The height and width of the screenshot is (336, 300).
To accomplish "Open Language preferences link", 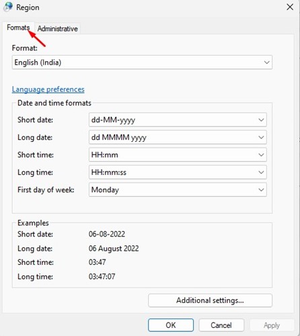I will click(x=48, y=89).
